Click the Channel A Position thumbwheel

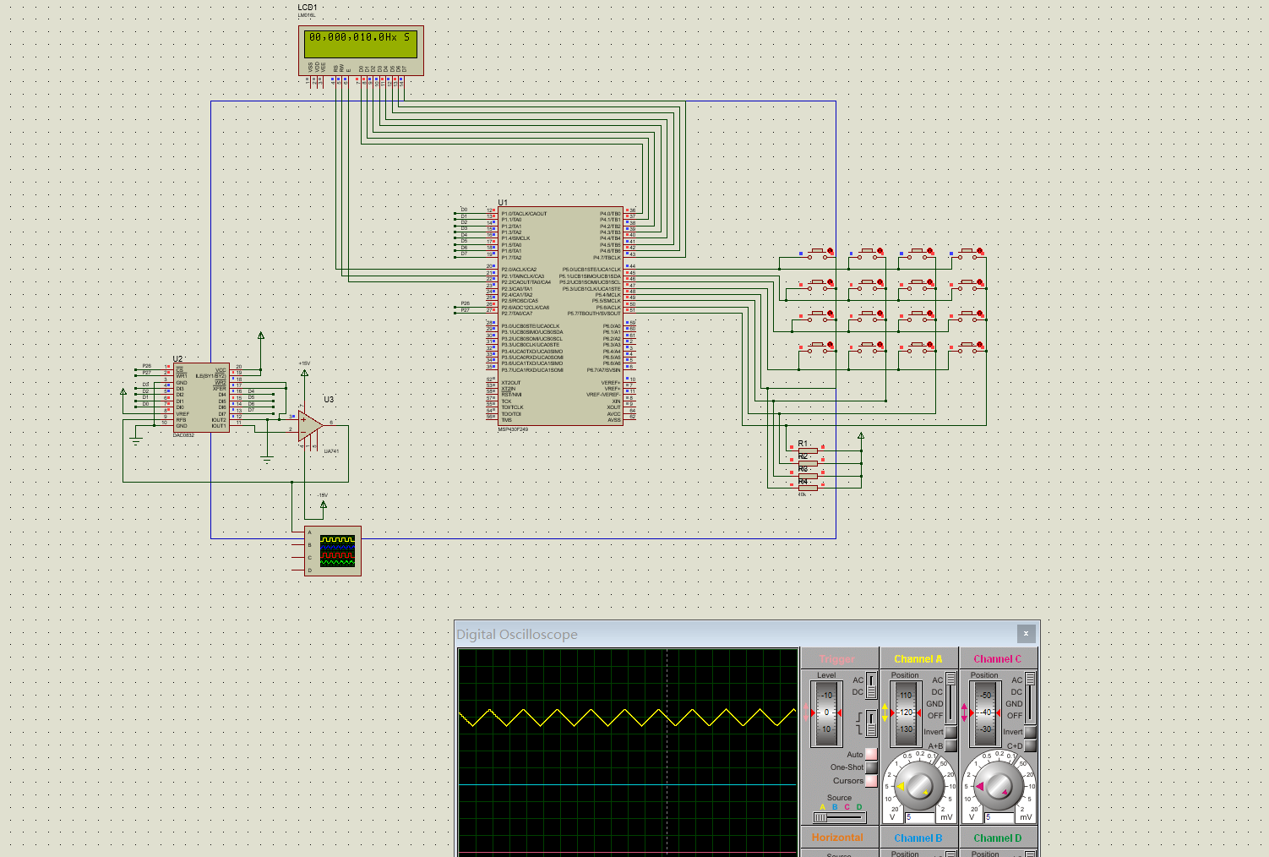point(906,712)
